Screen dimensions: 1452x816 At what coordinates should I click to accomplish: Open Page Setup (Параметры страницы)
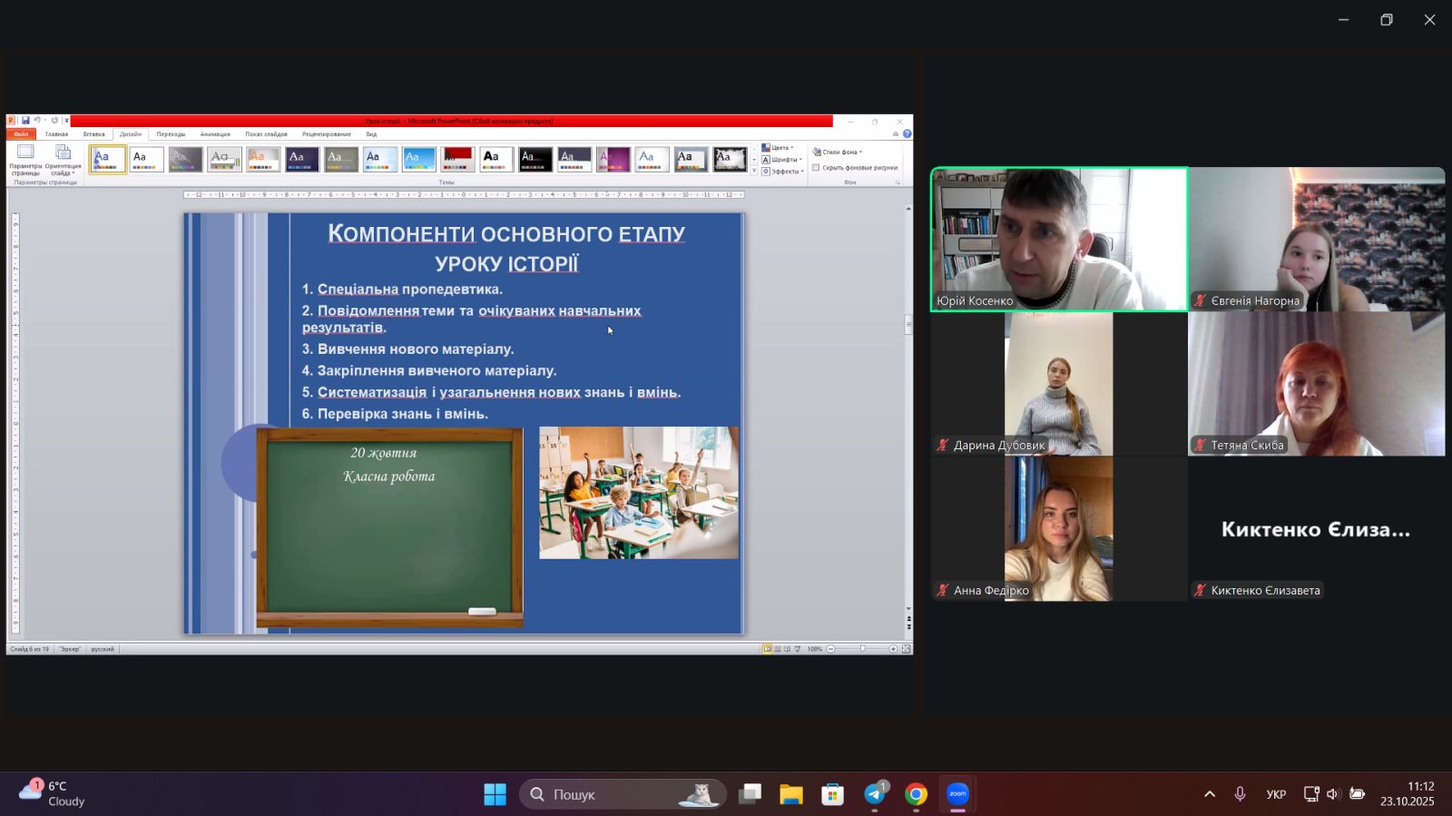(x=25, y=158)
